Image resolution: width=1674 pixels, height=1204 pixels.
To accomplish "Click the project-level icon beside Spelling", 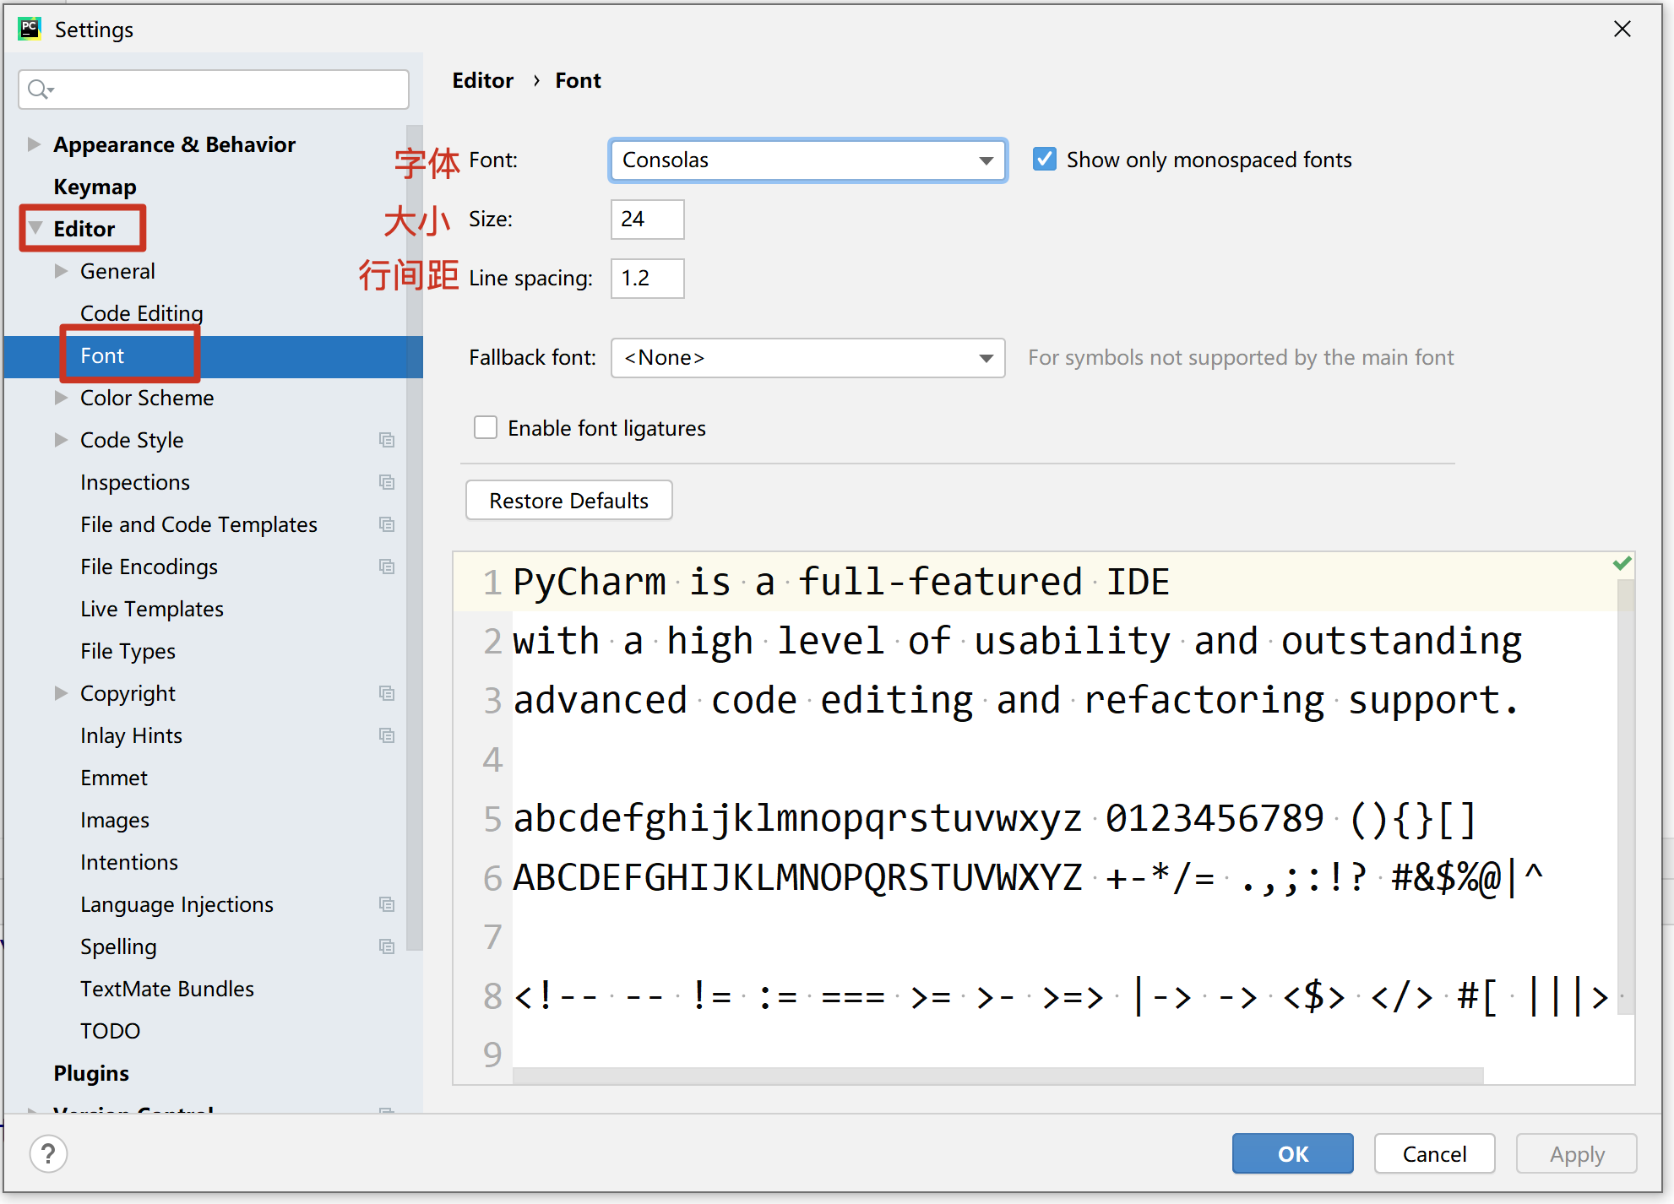I will (x=387, y=946).
